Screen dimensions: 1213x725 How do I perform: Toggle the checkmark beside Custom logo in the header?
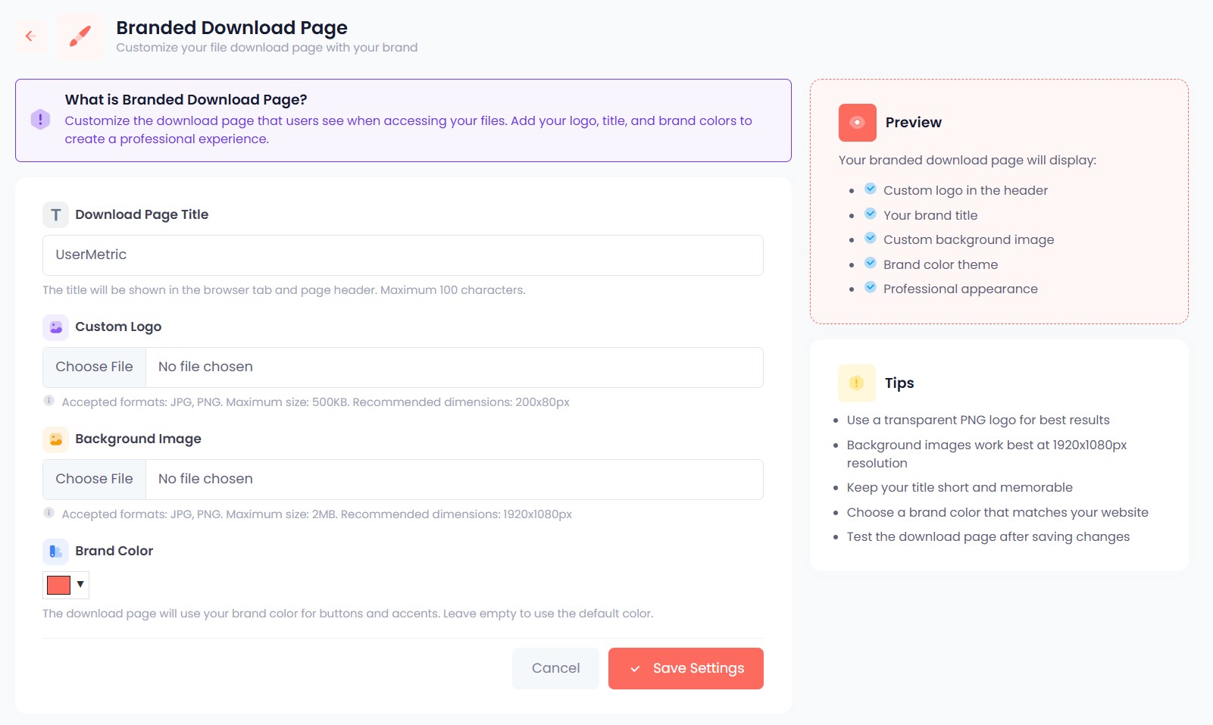click(x=870, y=188)
